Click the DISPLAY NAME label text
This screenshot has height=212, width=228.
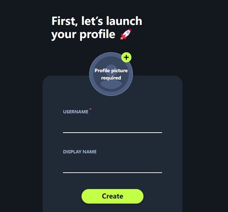coord(80,152)
